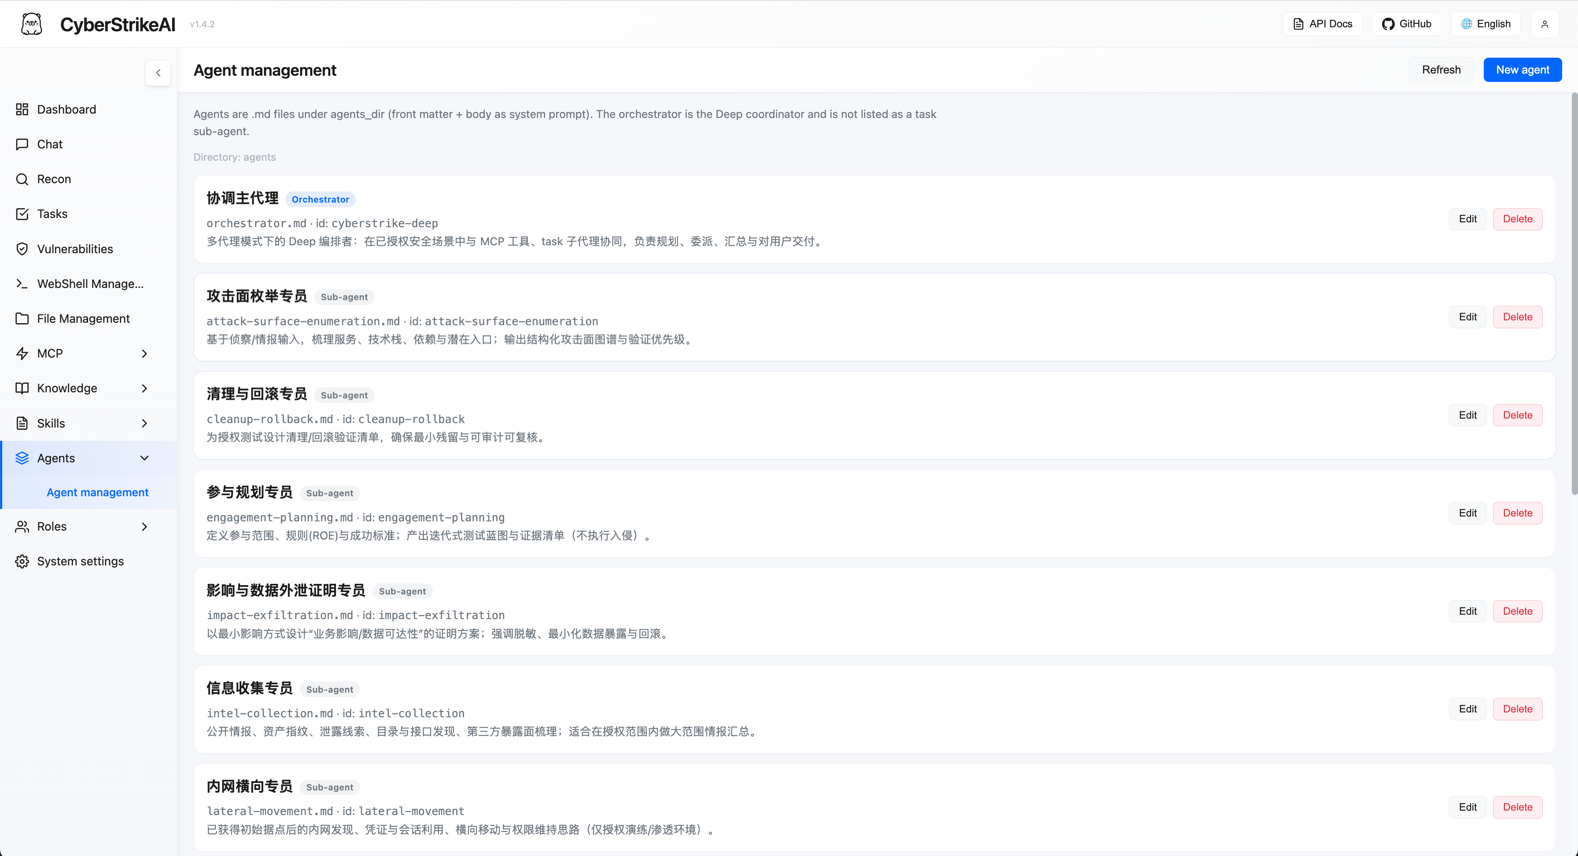1578x856 pixels.
Task: Expand the Knowledge submenu chevron
Action: pos(144,388)
